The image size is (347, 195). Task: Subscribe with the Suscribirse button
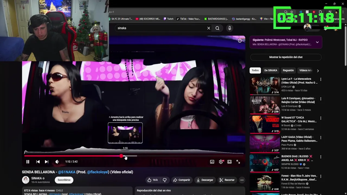pyautogui.click(x=64, y=180)
